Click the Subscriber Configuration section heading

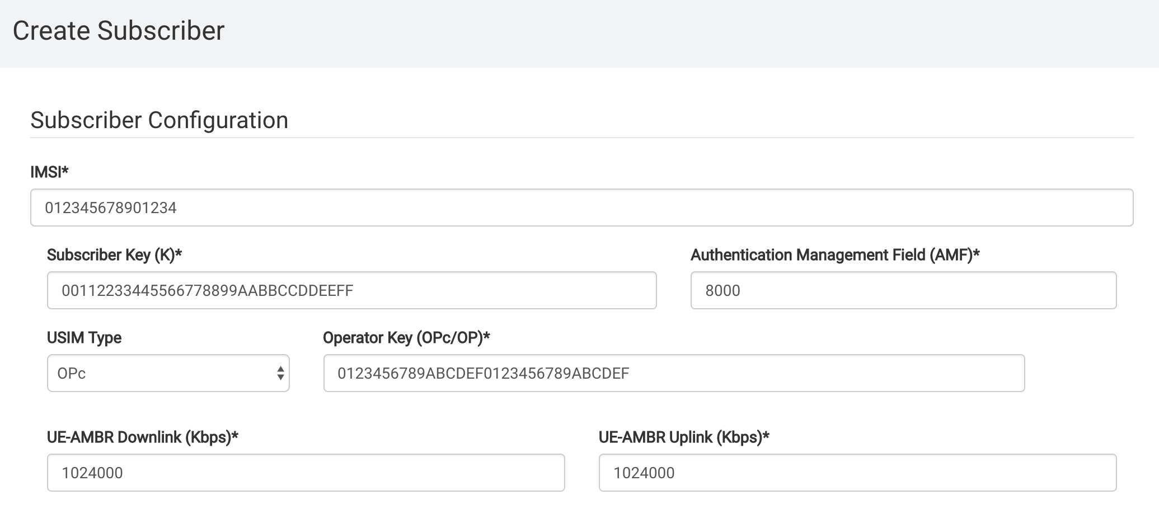(159, 120)
